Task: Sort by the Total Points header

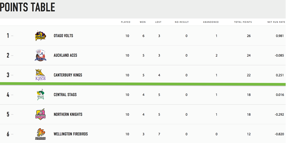Action: coord(243,22)
